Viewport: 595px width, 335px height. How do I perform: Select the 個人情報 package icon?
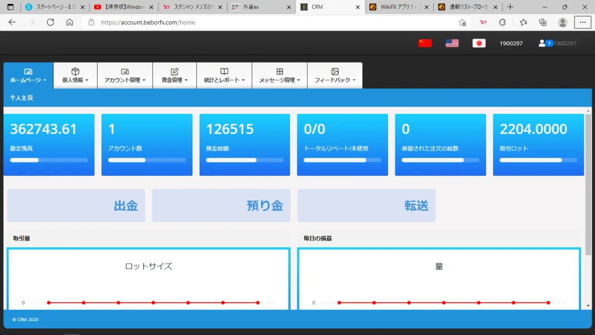(75, 71)
